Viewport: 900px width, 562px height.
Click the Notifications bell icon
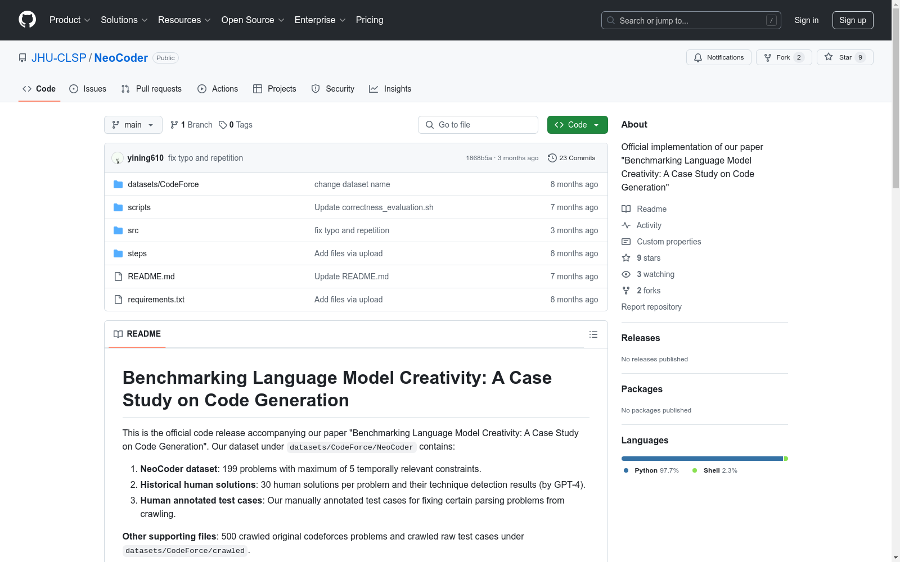[x=698, y=57]
